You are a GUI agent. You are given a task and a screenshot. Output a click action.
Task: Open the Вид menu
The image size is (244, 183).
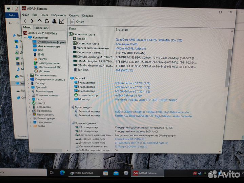coord(35,15)
